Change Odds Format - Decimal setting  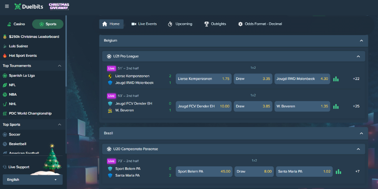[260, 24]
